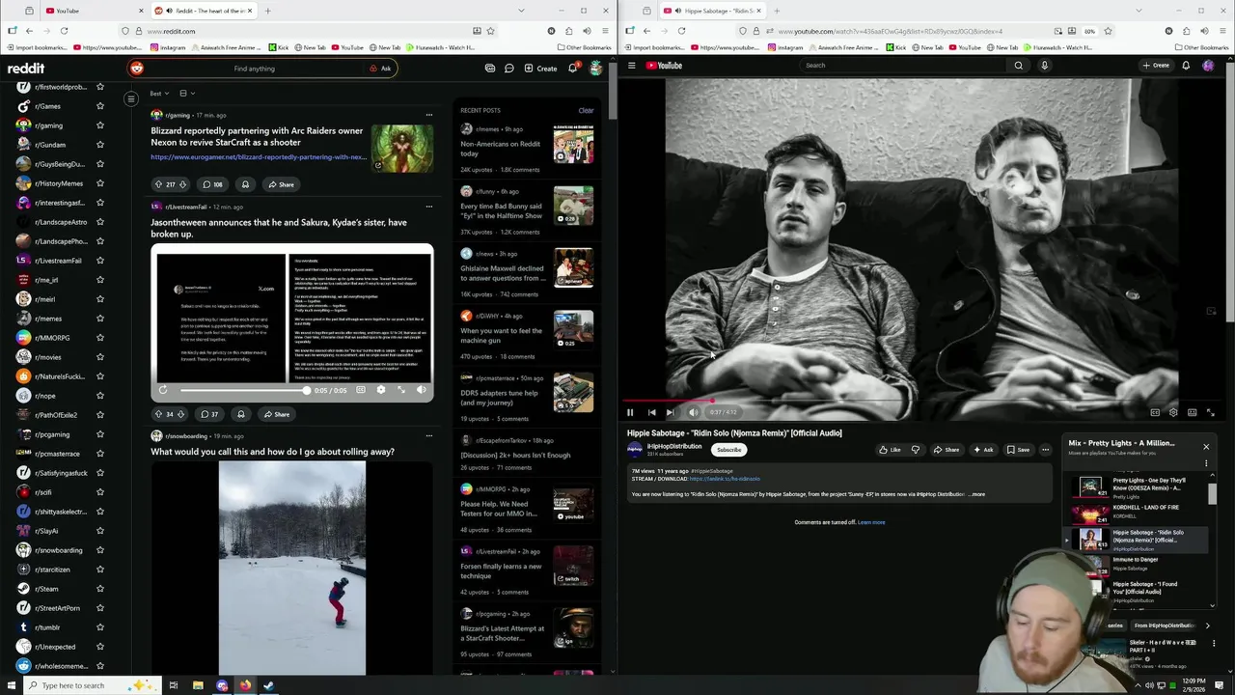Image resolution: width=1235 pixels, height=695 pixels.
Task: Downvote the Blizzard StarCraft post
Action: tap(182, 184)
